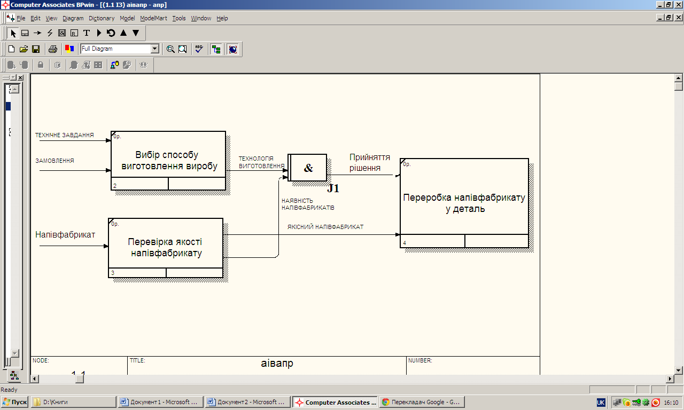Select activity box 'Переробка напівфабрикату у деталь'

464,203
